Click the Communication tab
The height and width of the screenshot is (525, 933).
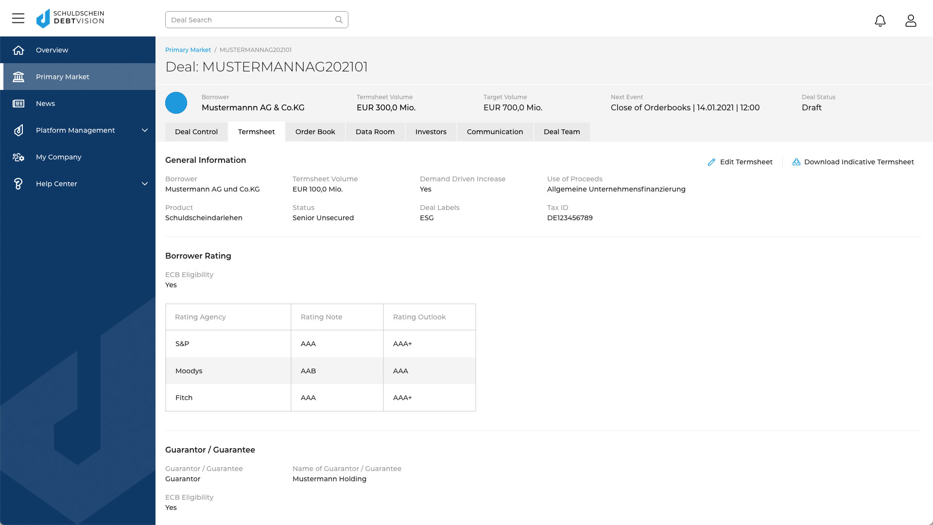tap(495, 131)
